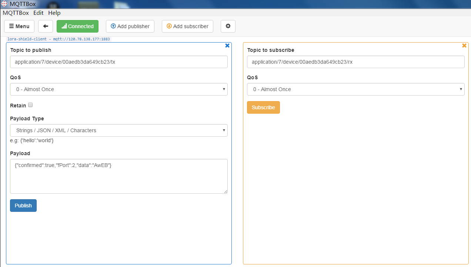Open the Edit menu
Viewport: 471px width, 267px height.
[39, 13]
